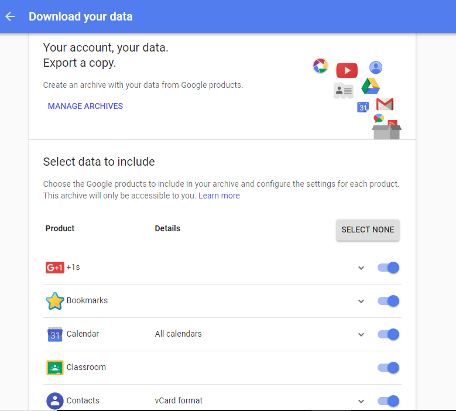Image resolution: width=456 pixels, height=411 pixels.
Task: Click the Gmail envelope icon
Action: point(385,104)
